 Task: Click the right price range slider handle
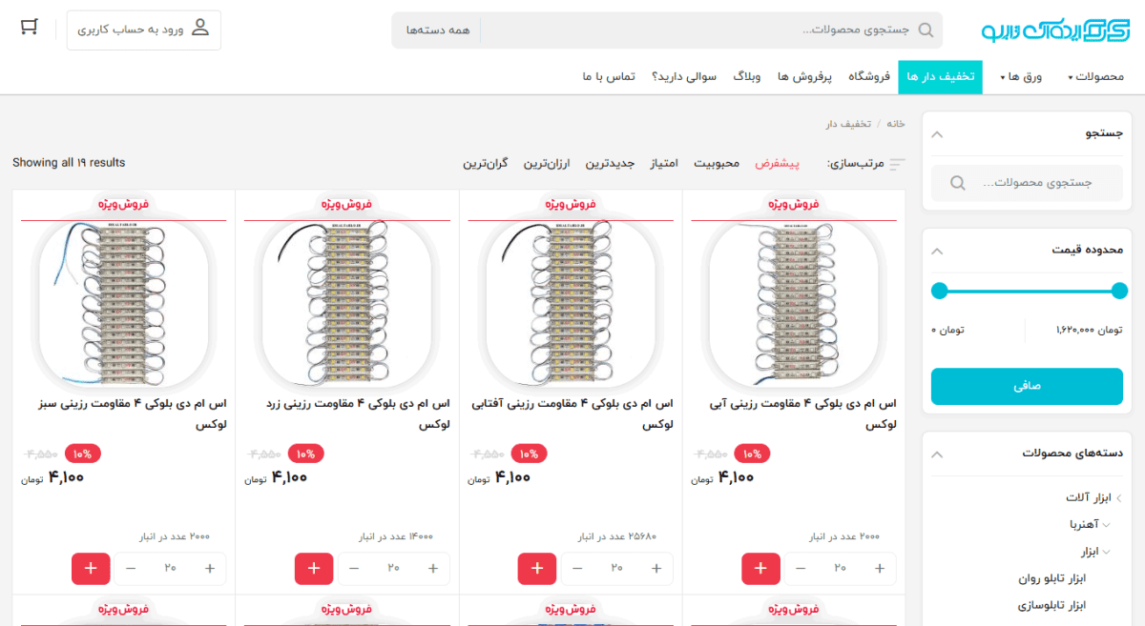1119,291
